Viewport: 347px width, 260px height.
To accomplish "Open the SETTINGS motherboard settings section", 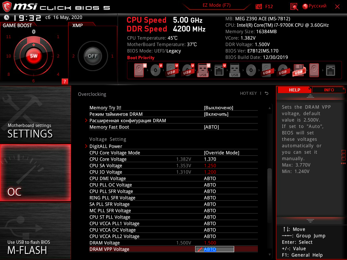I will tap(35, 114).
